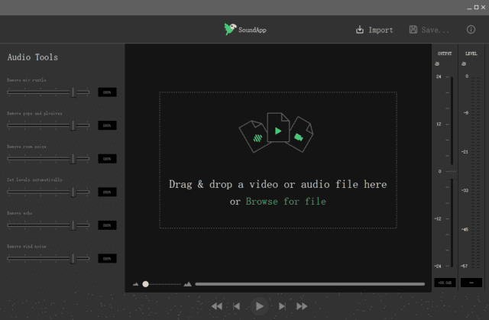The image size is (489, 320).
Task: Click the Save floppy disk icon
Action: click(x=413, y=30)
